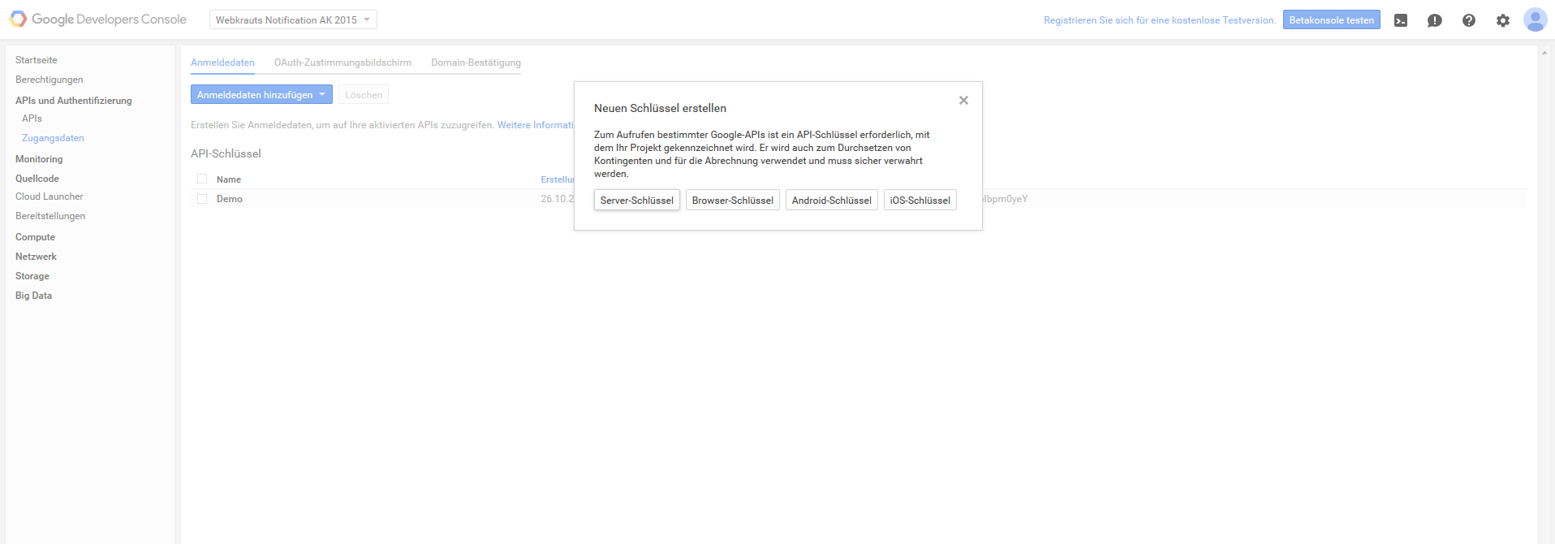Go to Startseite in the sidebar
Image resolution: width=1555 pixels, height=544 pixels.
click(37, 60)
